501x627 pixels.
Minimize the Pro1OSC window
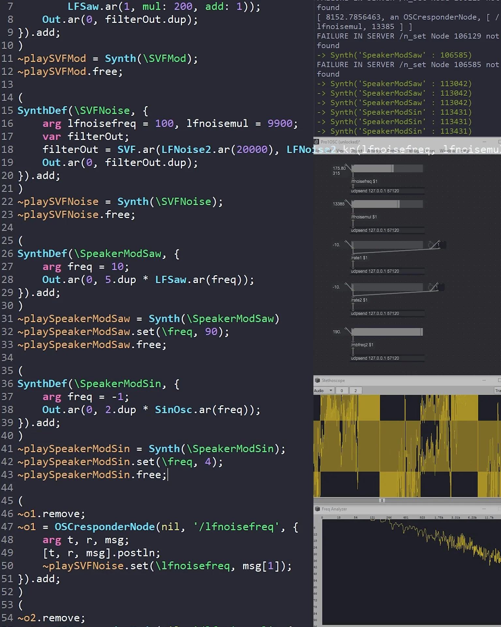click(484, 142)
